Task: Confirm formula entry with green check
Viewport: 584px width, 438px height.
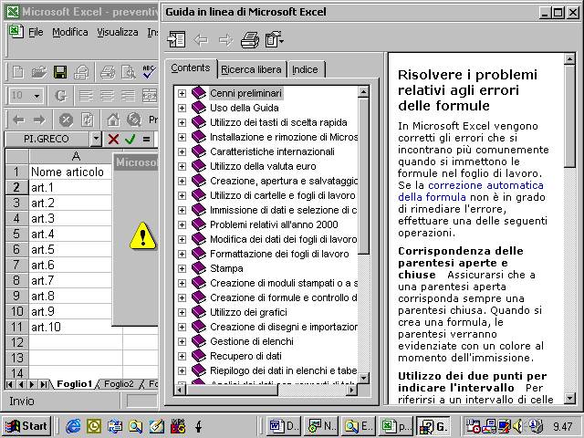Action: (x=130, y=140)
